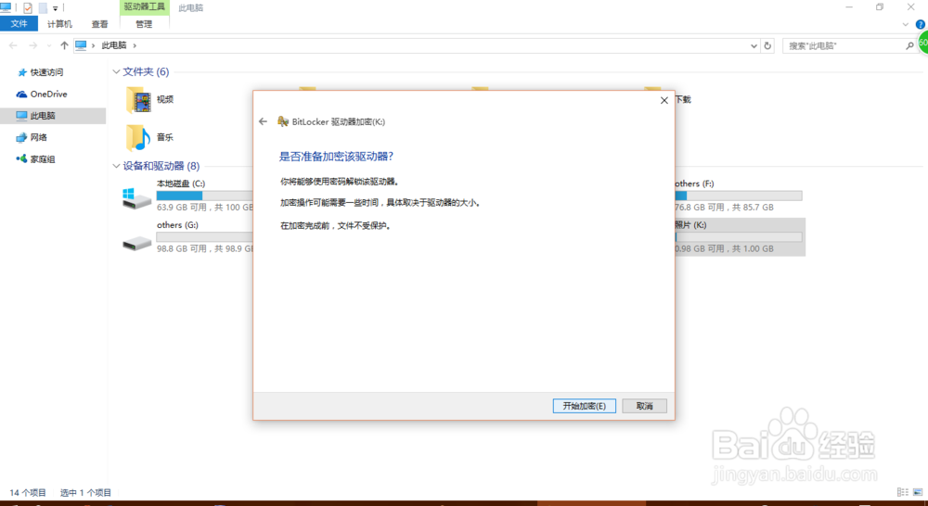928x506 pixels.
Task: Select the 视频 (Videos) folder icon
Action: pos(138,99)
